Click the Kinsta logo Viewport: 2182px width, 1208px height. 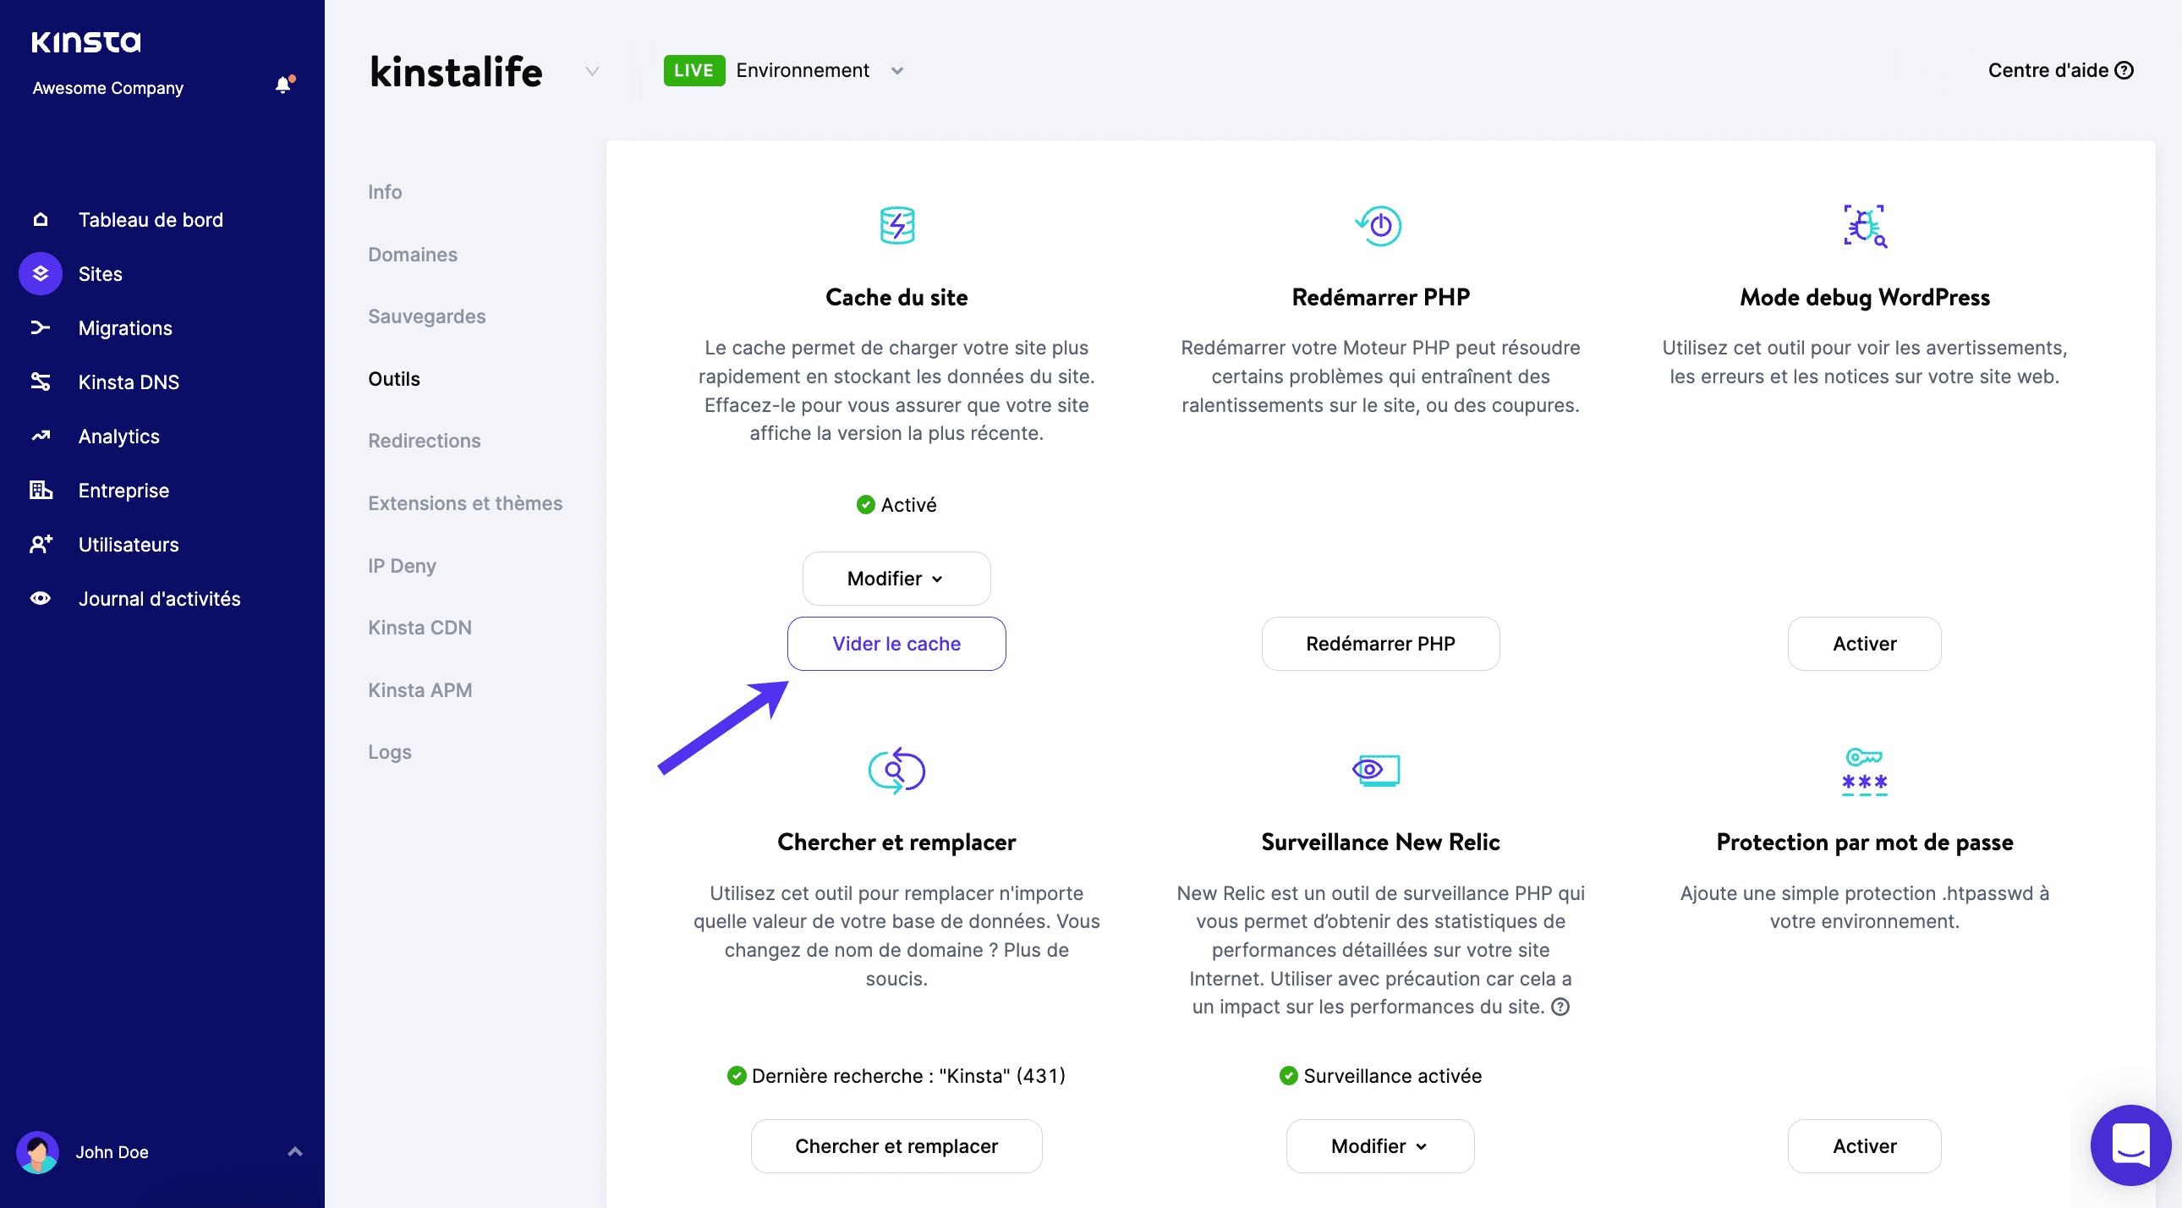tap(85, 41)
